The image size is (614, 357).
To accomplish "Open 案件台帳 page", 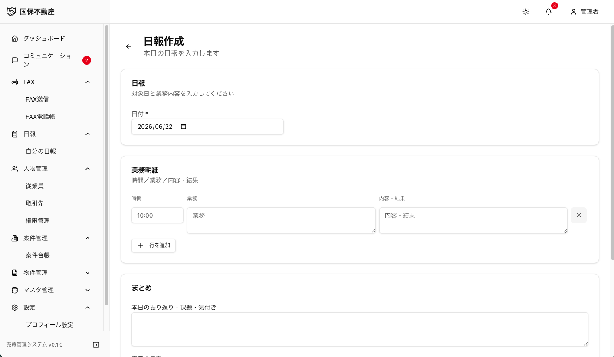I will click(38, 255).
